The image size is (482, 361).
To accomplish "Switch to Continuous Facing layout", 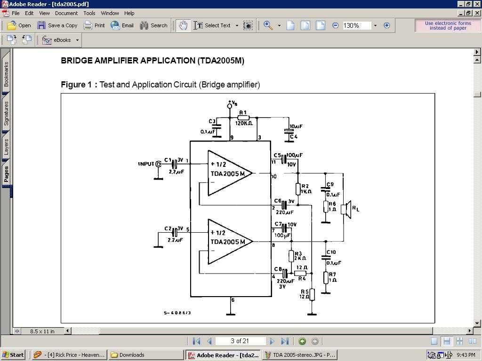I will pos(459,341).
